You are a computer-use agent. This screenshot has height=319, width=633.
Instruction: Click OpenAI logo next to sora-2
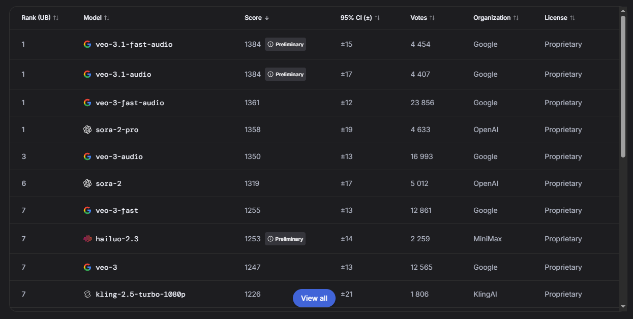coord(87,183)
